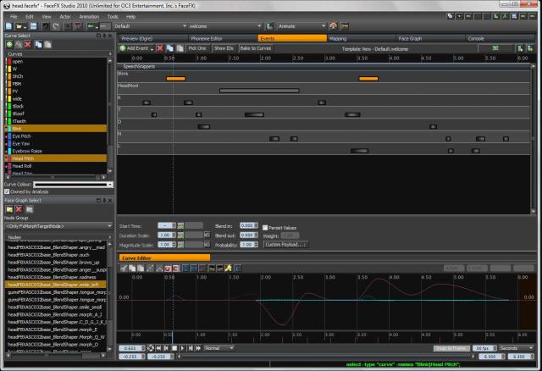
Task: Click the red C icon in Curve Editor toolbar
Action: (x=175, y=269)
